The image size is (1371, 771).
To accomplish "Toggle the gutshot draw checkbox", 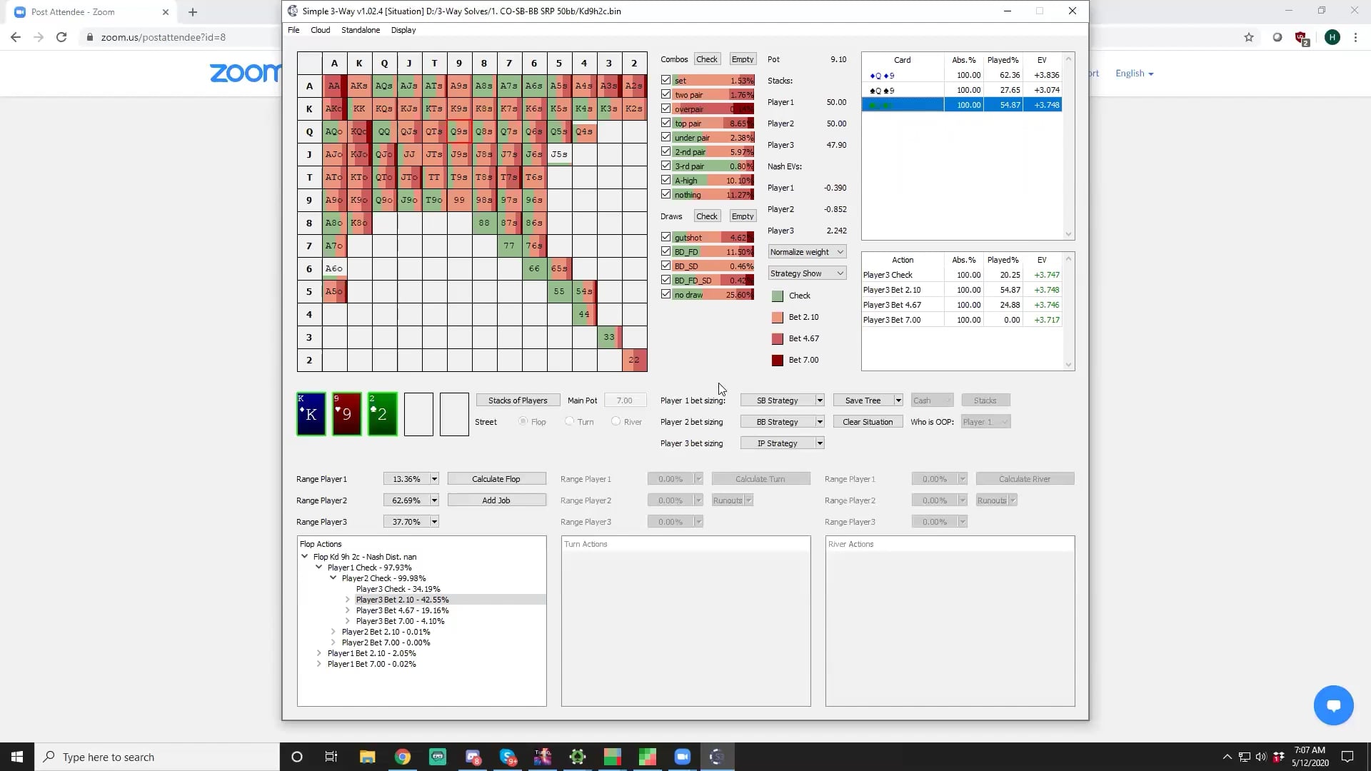I will coord(666,237).
